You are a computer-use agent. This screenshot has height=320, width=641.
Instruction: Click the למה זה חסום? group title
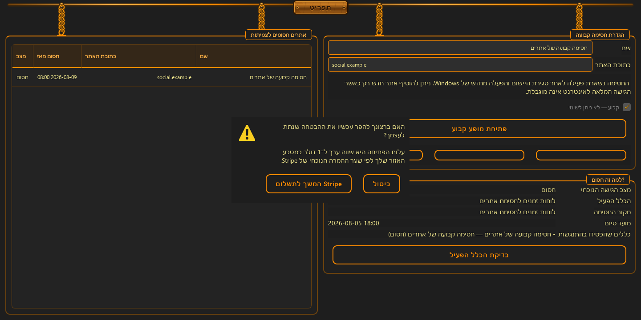(608, 180)
